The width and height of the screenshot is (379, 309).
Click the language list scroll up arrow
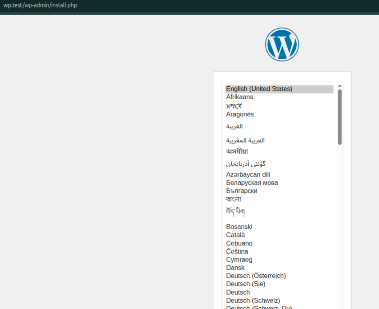[340, 85]
